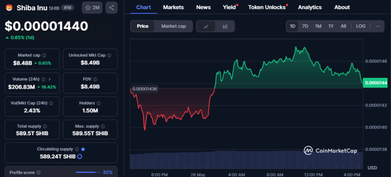Switch to line chart icon
This screenshot has height=177, width=391.
point(206,26)
